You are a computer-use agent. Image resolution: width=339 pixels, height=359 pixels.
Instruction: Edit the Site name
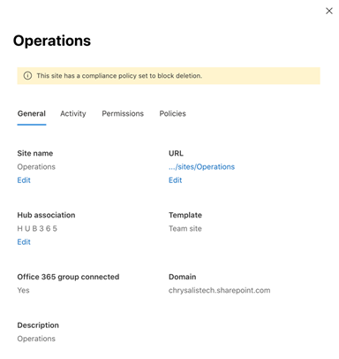[x=24, y=180]
